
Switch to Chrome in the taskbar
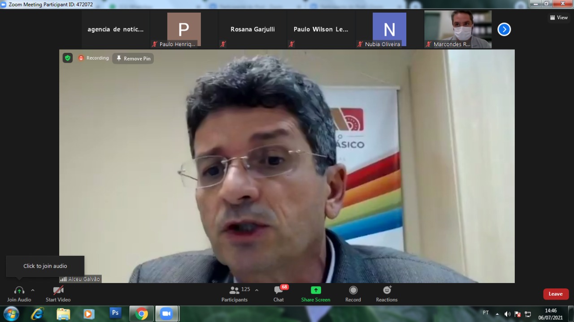(x=141, y=313)
